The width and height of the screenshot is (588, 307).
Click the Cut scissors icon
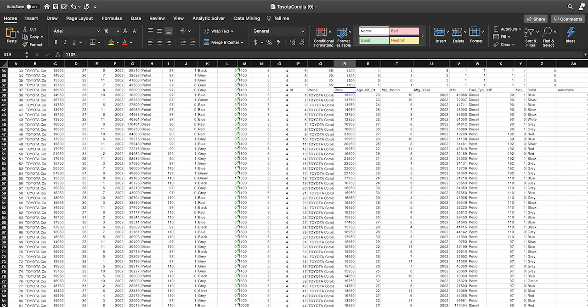pyautogui.click(x=25, y=29)
